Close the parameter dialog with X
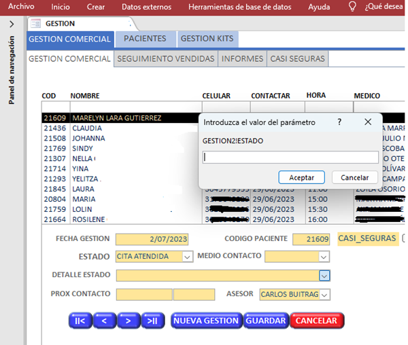The width and height of the screenshot is (408, 345). [x=368, y=122]
